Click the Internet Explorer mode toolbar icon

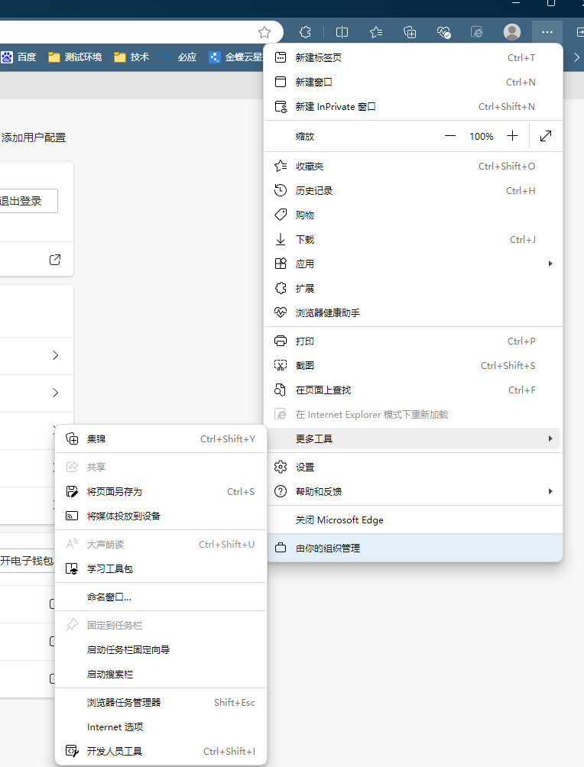[477, 32]
